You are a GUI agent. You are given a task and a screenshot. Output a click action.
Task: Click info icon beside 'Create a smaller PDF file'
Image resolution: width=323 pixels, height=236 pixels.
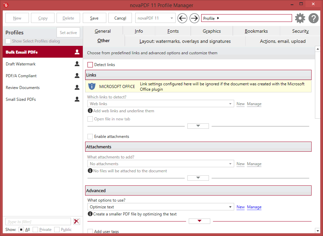pyautogui.click(x=90, y=214)
